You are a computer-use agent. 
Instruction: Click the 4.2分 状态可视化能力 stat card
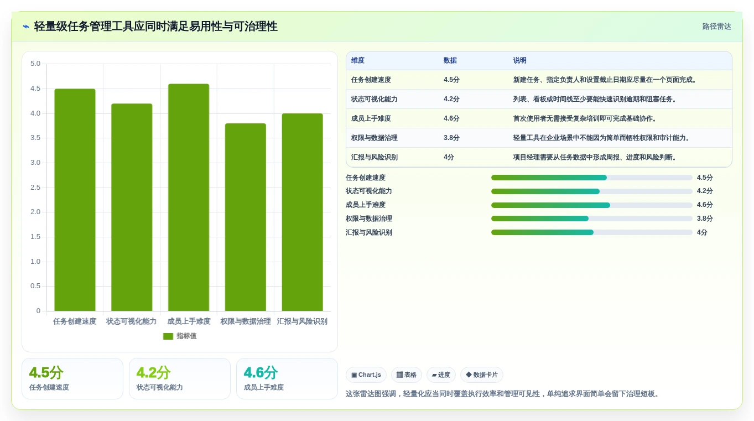click(x=180, y=378)
